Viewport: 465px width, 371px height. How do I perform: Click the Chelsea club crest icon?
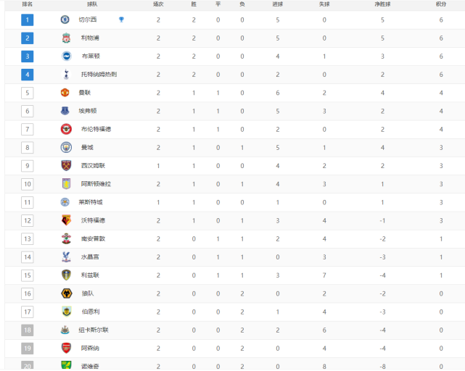[65, 20]
